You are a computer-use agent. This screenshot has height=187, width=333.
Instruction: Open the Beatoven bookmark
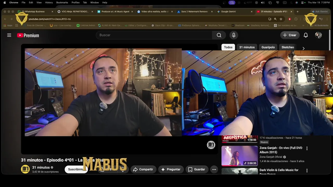click(x=238, y=25)
